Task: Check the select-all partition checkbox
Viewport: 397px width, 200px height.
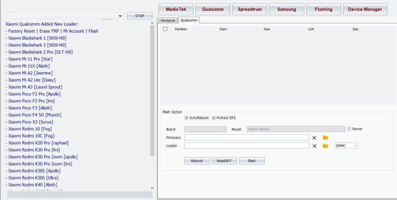Action: point(166,29)
